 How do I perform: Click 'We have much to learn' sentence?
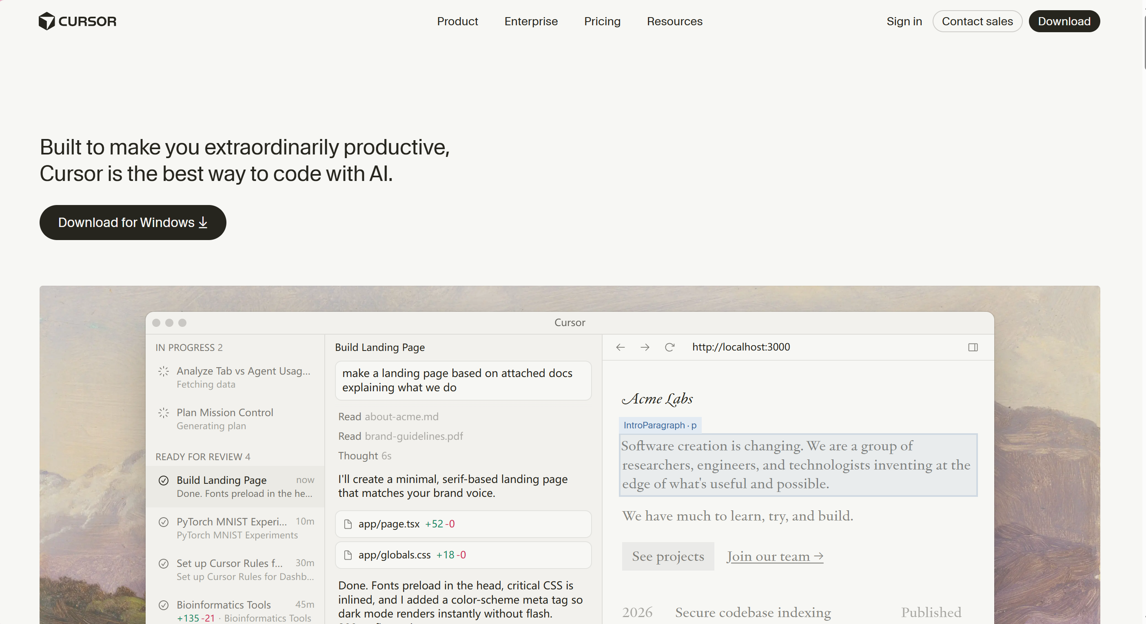(x=737, y=516)
